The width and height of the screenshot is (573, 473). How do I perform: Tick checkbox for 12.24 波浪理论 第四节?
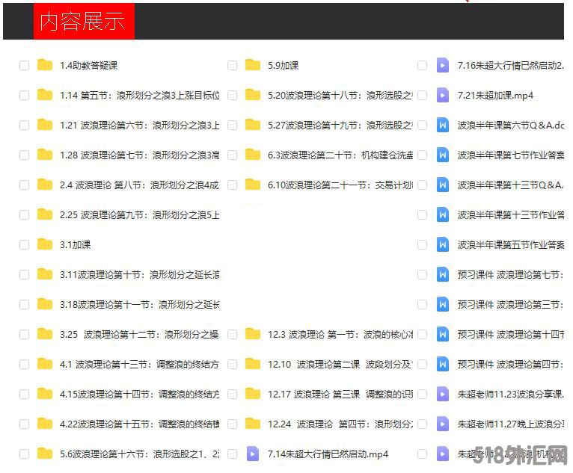(232, 424)
